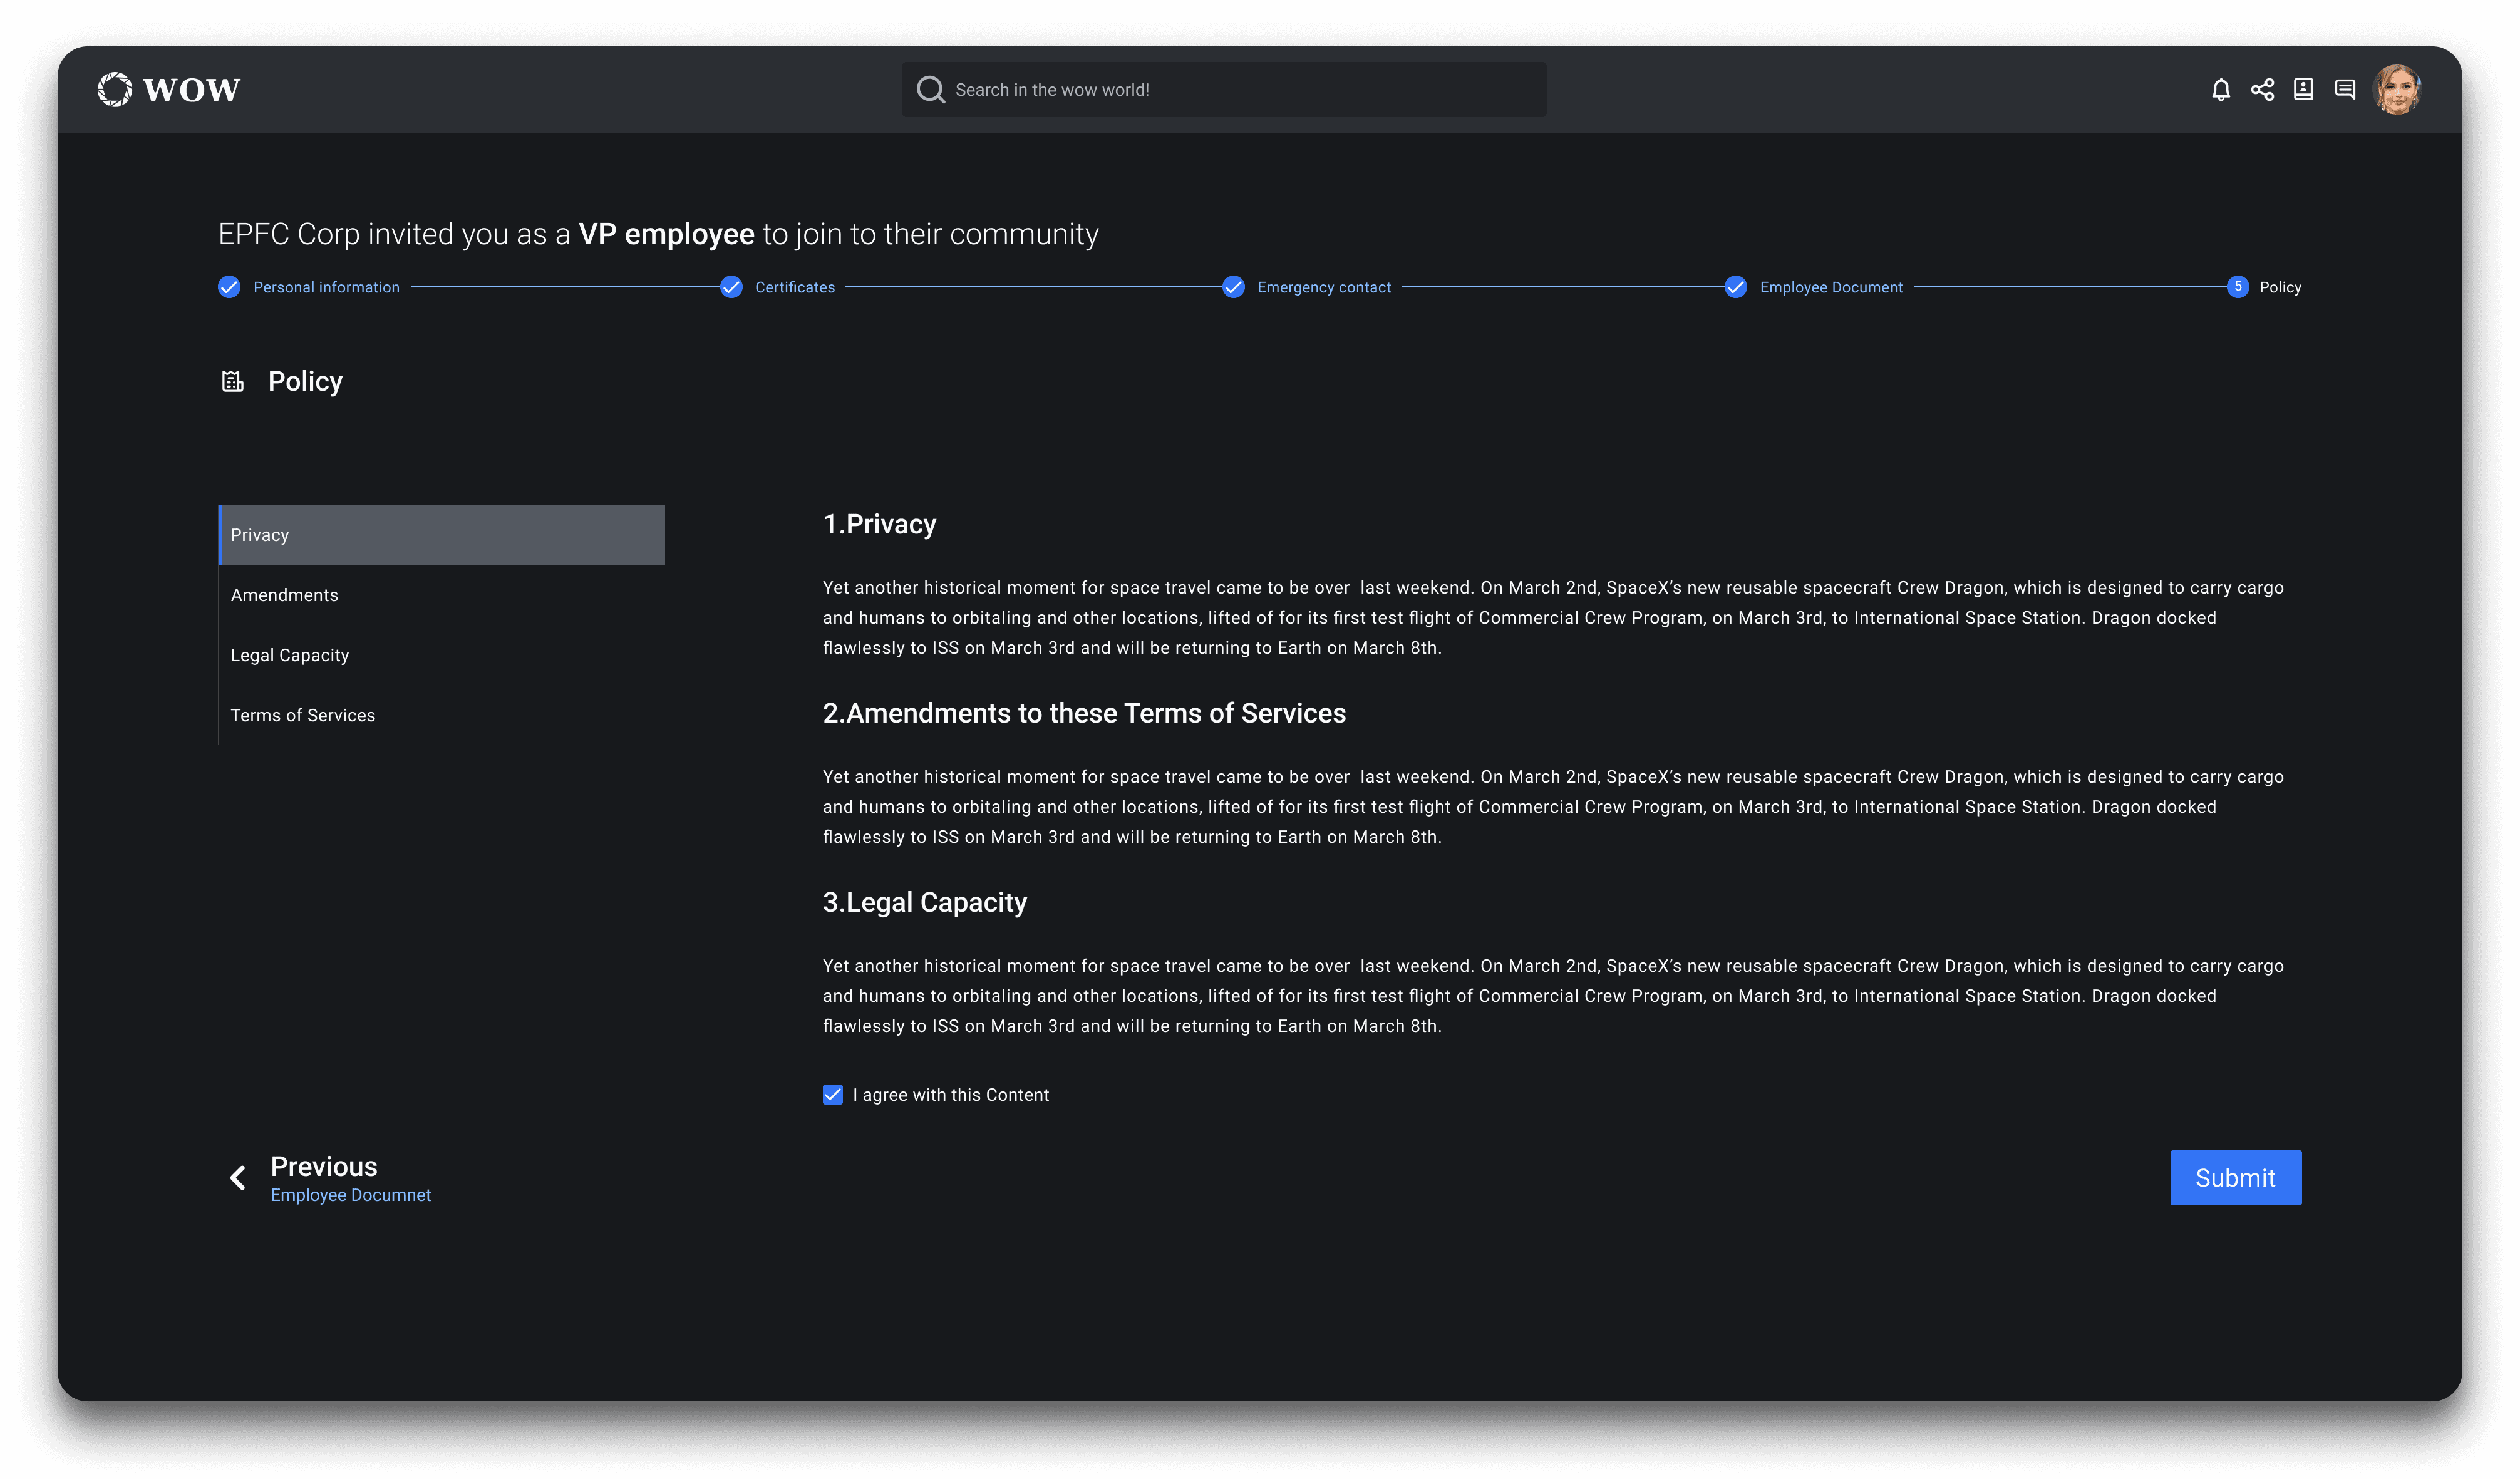Click the user profile avatar

click(x=2397, y=90)
